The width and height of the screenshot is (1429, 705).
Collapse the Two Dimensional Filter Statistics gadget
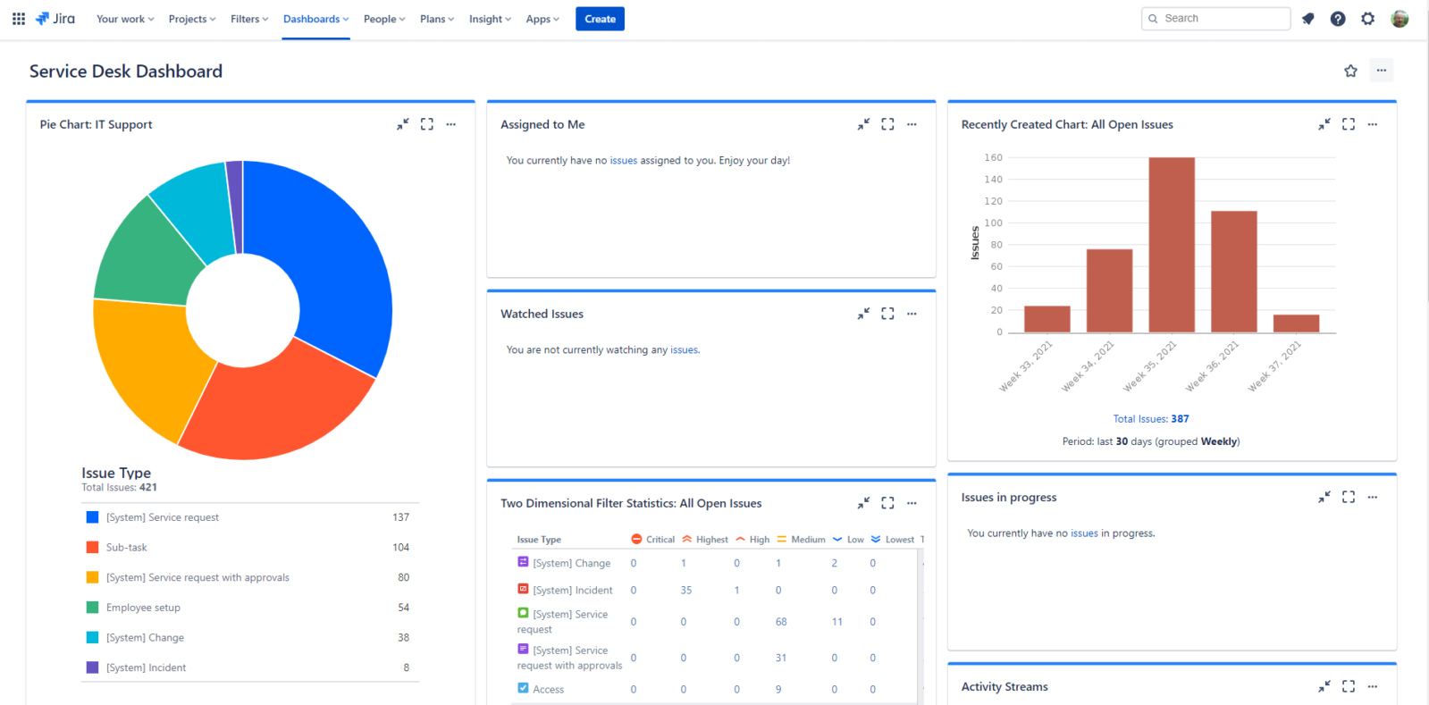pos(863,503)
